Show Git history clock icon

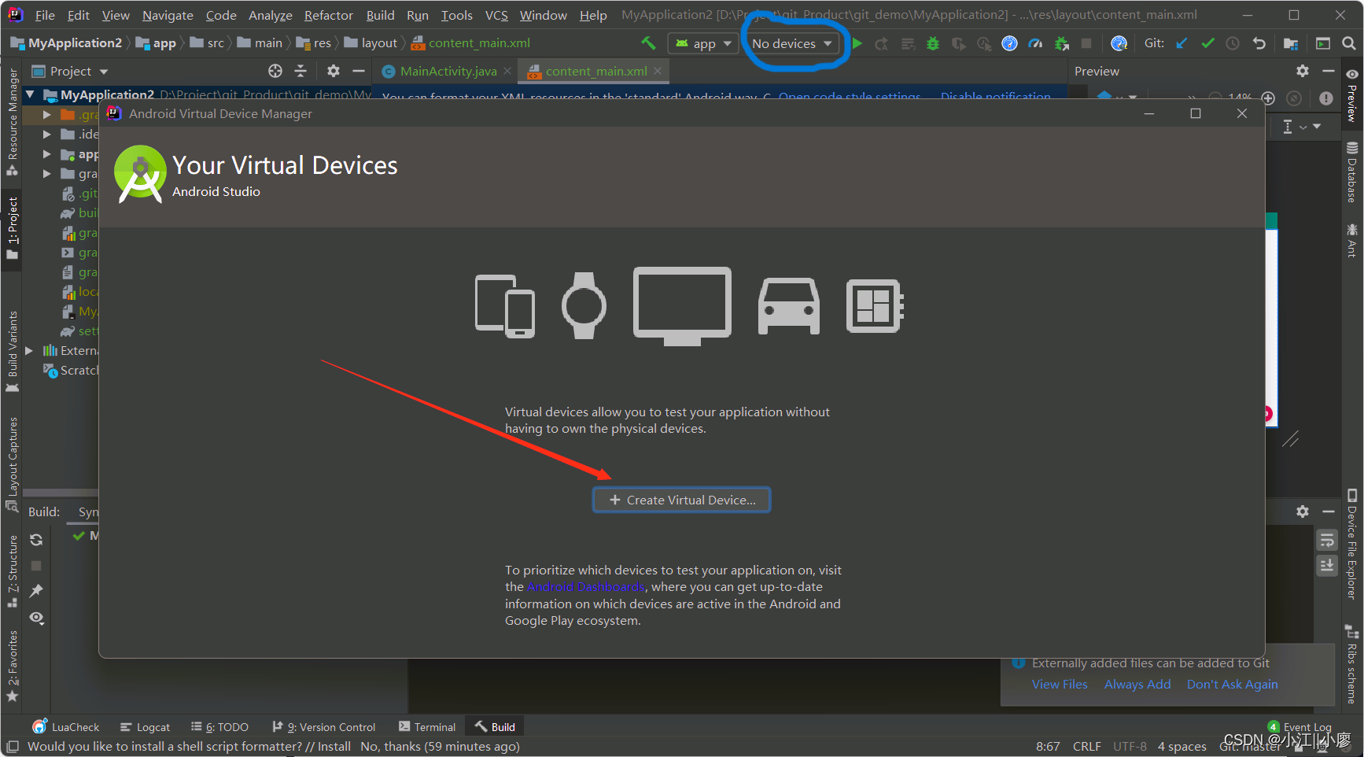tap(1233, 43)
